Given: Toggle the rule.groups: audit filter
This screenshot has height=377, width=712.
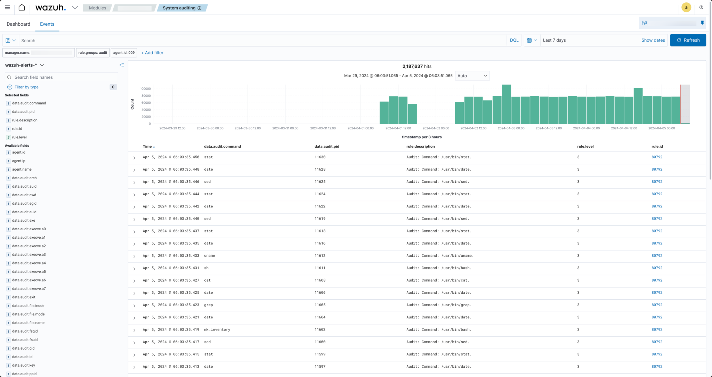Looking at the screenshot, I should pyautogui.click(x=92, y=53).
